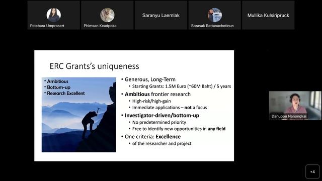Click the mountain climber image on slide
Image resolution: width=322 pixels, height=181 pixels.
79,115
